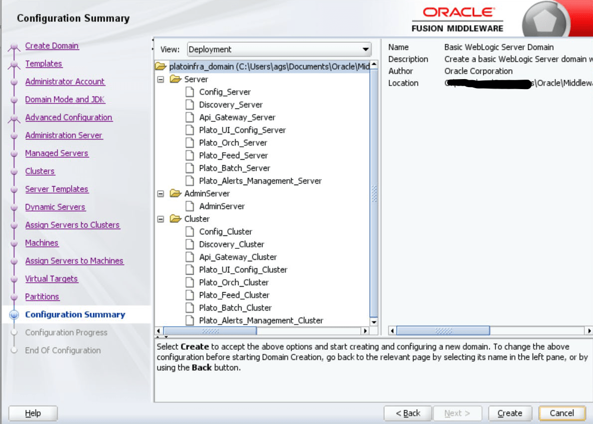Click the Oracle Corporation author value
The height and width of the screenshot is (424, 593).
(478, 71)
